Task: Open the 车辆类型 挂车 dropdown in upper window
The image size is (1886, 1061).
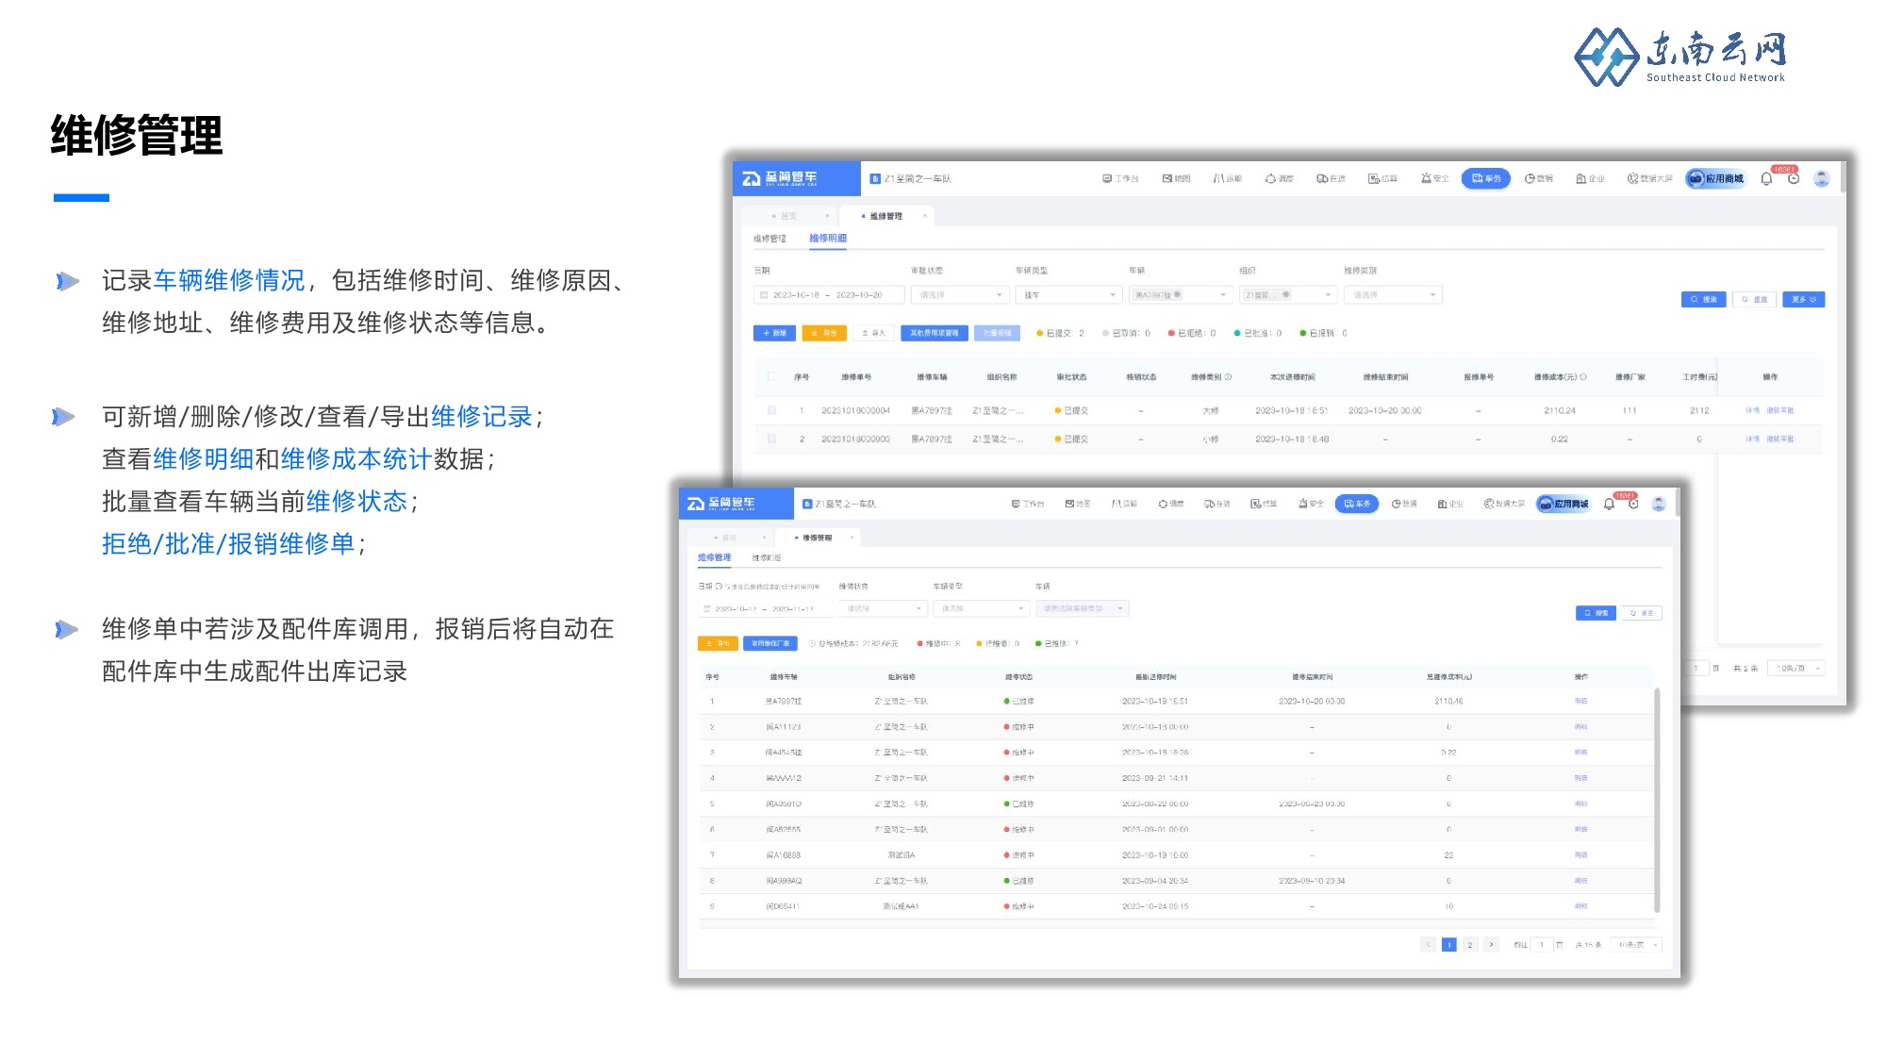Action: [1067, 295]
